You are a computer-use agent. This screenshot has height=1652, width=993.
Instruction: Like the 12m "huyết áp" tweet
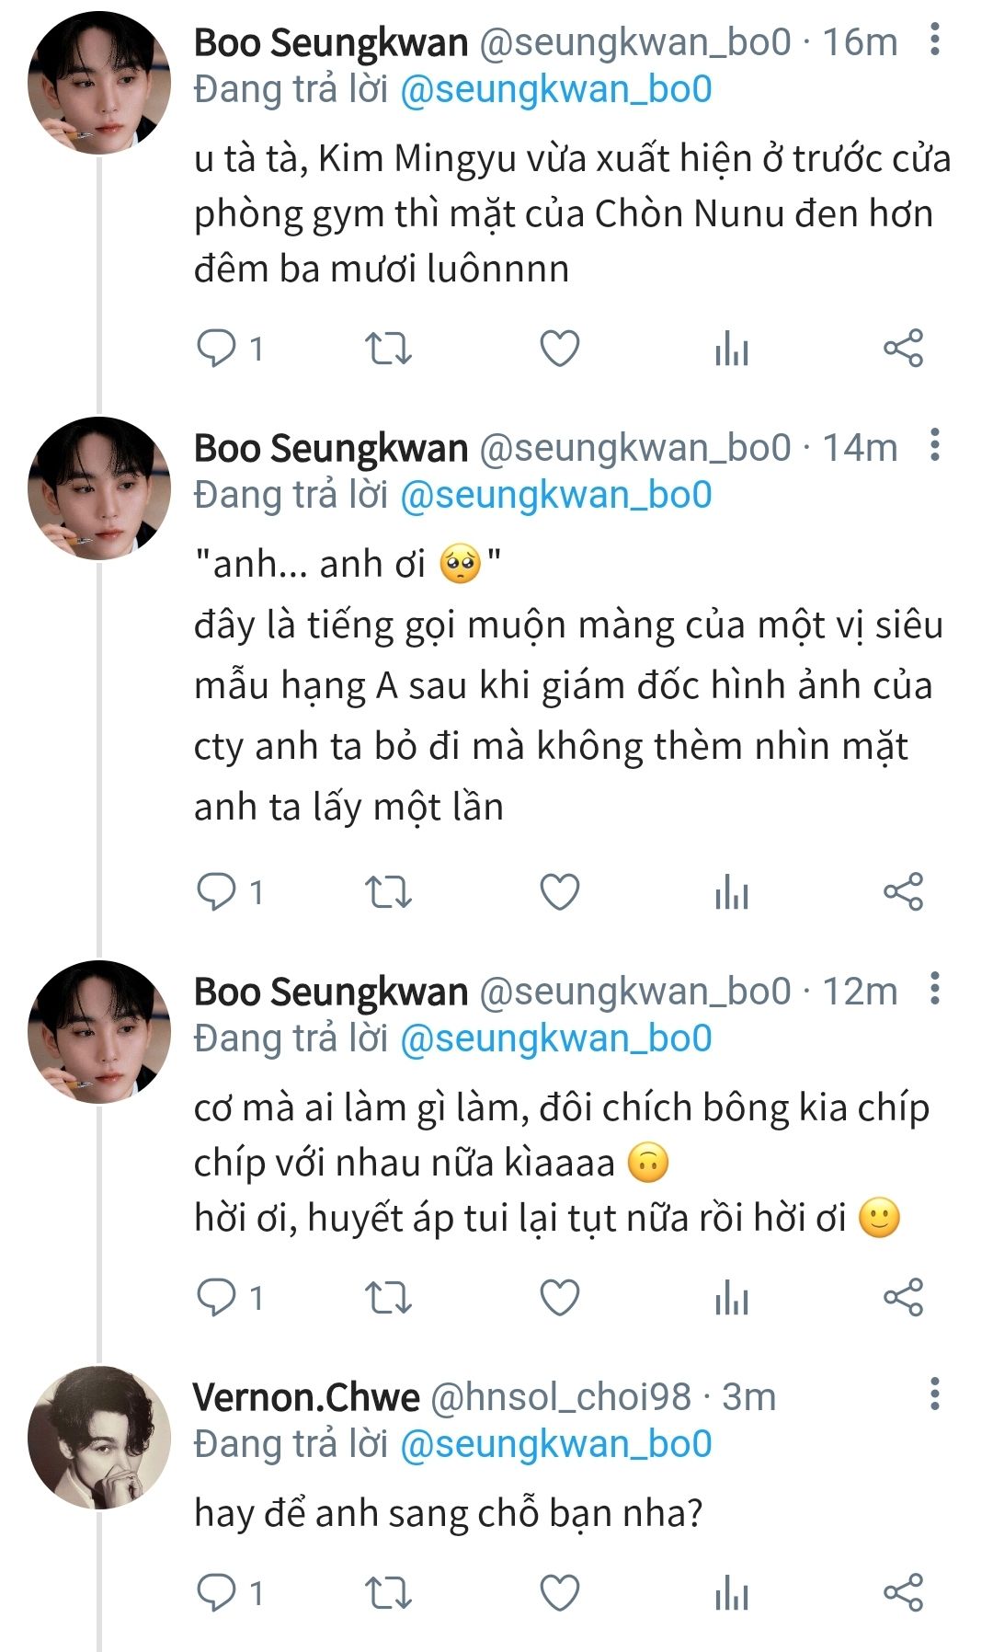coord(559,1298)
